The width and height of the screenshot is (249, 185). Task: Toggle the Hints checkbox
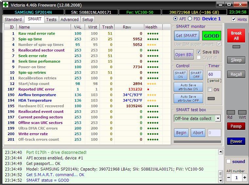(x=234, y=19)
